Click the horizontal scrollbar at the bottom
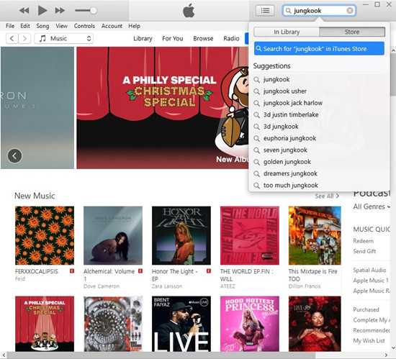396x359 pixels. [x=161, y=355]
